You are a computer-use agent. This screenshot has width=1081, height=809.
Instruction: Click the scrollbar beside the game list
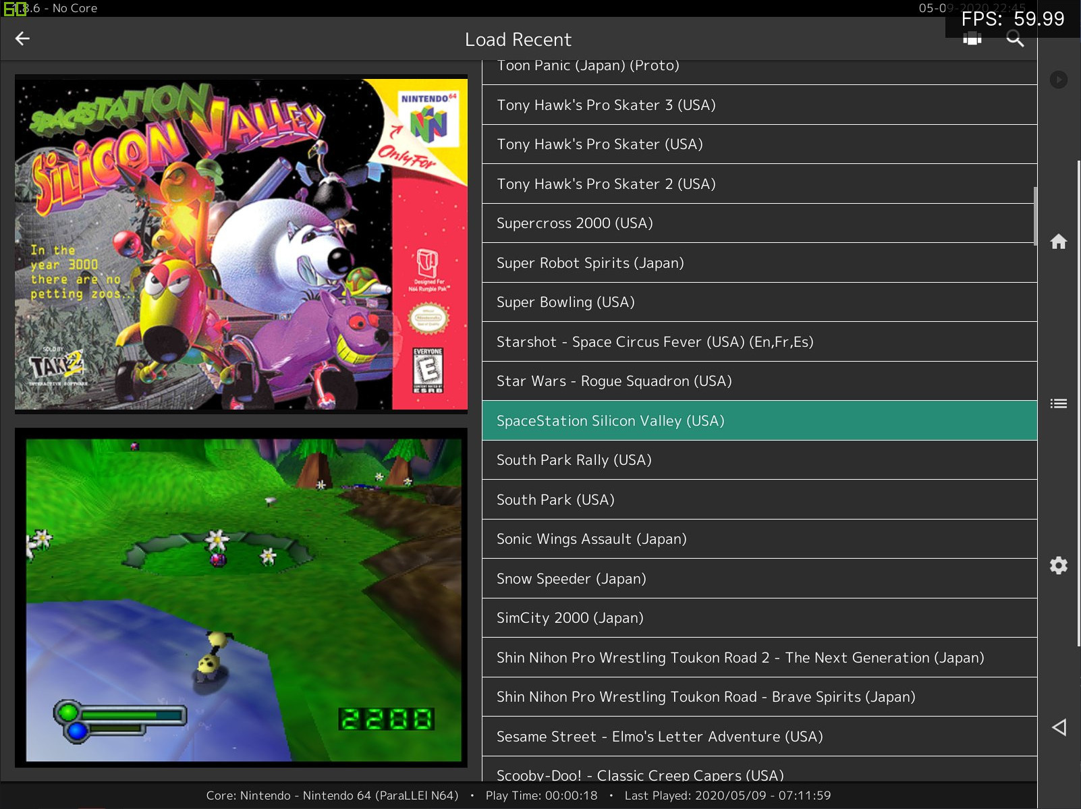[x=1036, y=216]
